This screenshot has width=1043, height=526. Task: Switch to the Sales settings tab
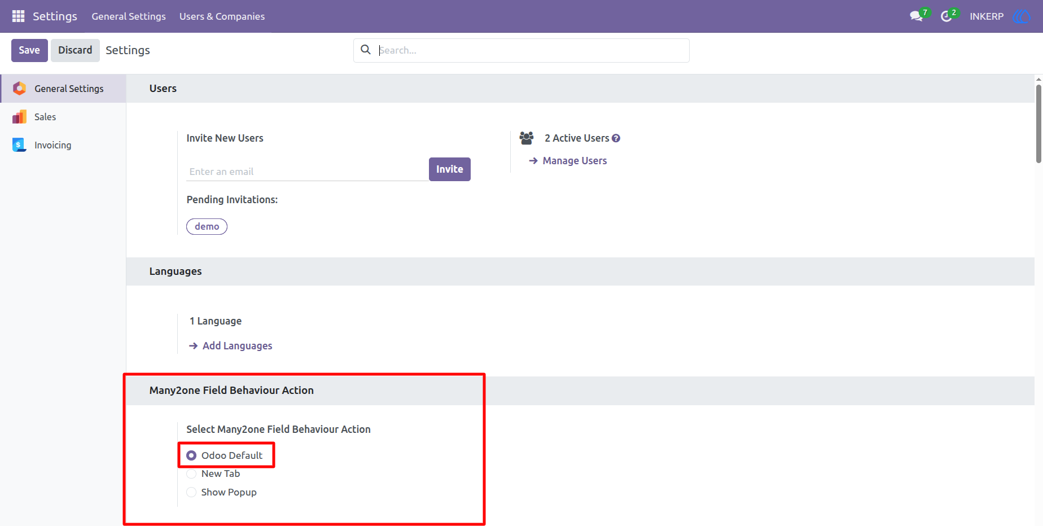pyautogui.click(x=63, y=117)
